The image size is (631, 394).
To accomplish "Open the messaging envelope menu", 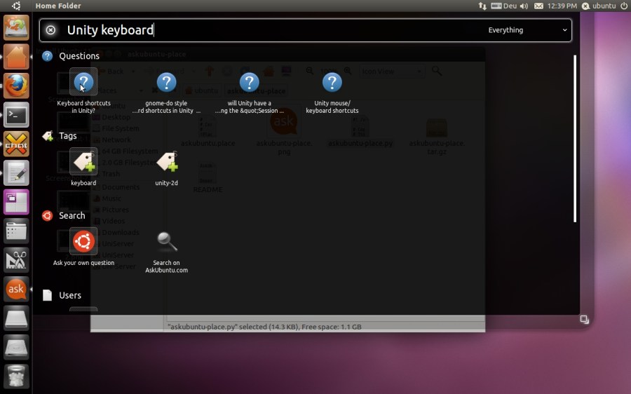I will [x=539, y=6].
